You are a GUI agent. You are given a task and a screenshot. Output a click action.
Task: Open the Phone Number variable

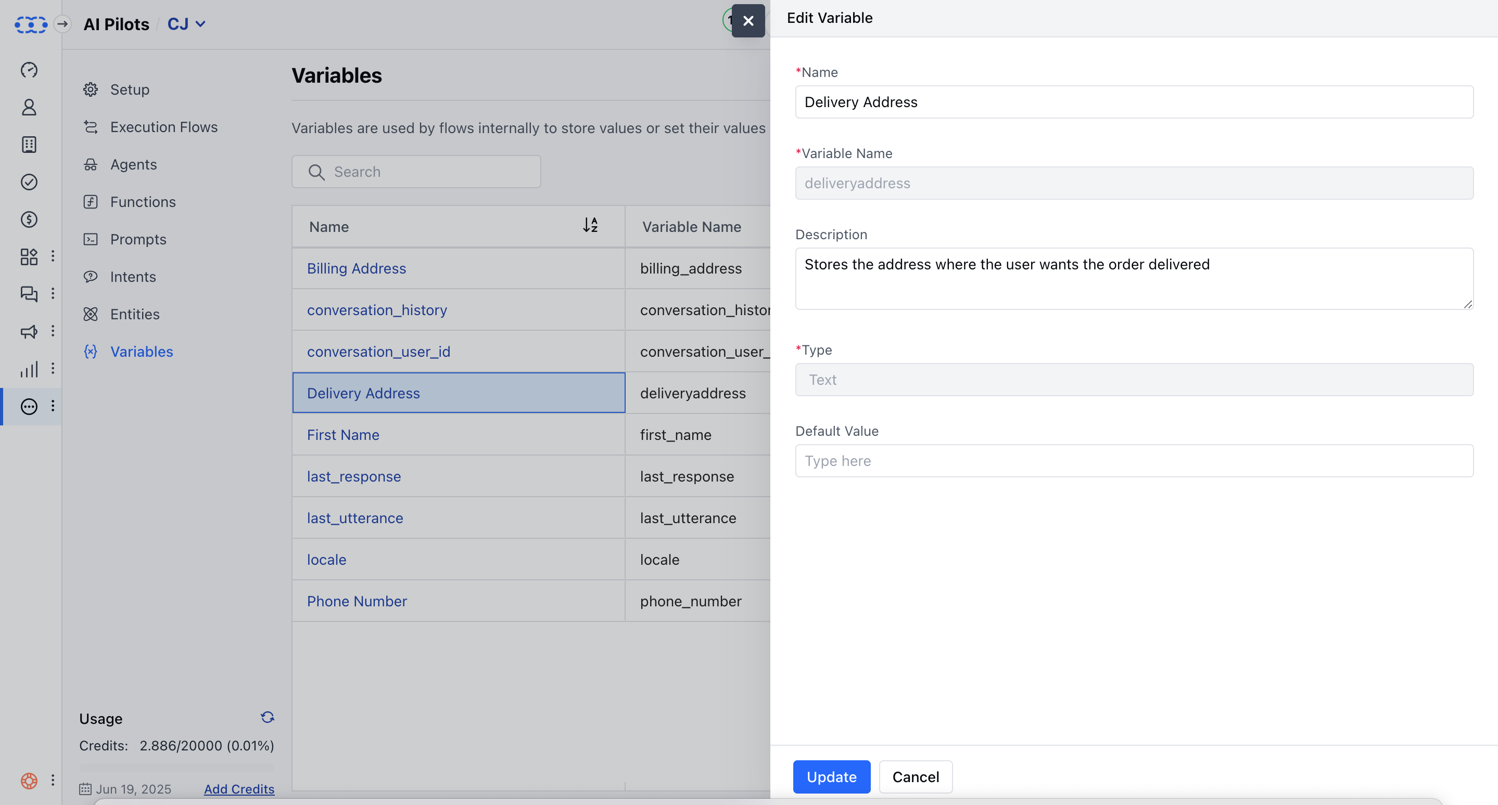pos(357,601)
